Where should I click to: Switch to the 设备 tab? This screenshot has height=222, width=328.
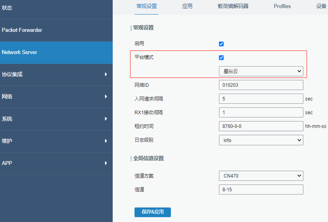[322, 6]
